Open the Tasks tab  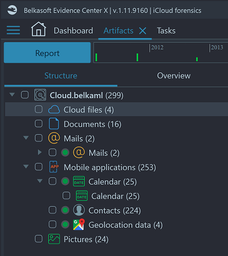tap(166, 31)
